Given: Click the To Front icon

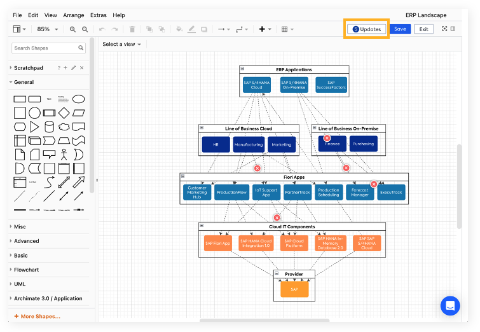Looking at the screenshot, I should [149, 29].
